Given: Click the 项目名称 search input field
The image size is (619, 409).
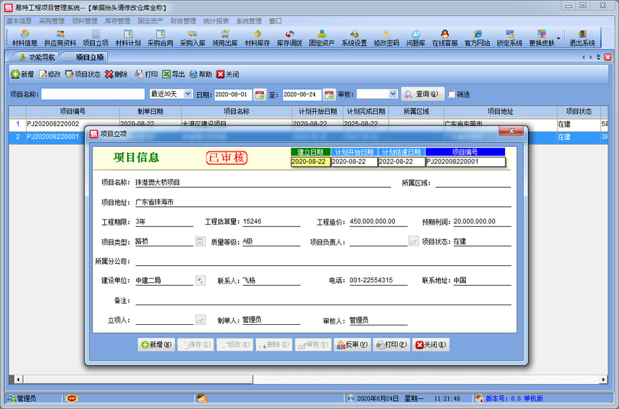Looking at the screenshot, I should [93, 94].
